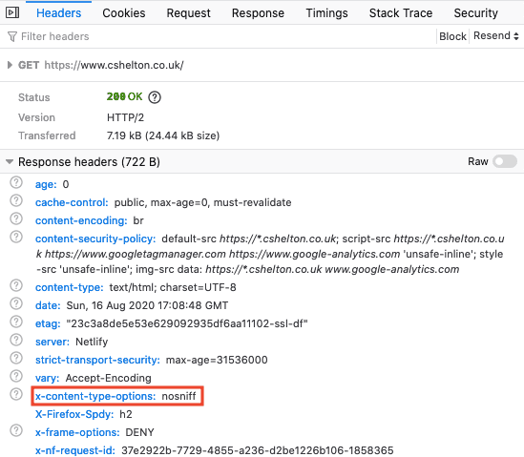Screen dimensions: 524x457
Task: Focus the Filter headers input field
Action: (220, 36)
